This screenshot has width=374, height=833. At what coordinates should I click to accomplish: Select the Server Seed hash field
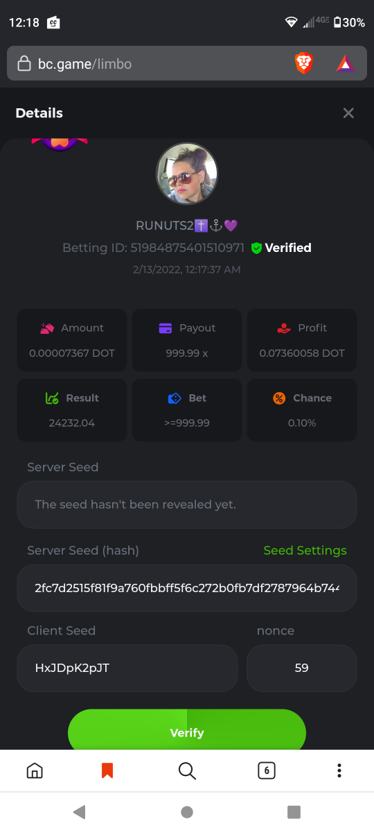coord(187,588)
